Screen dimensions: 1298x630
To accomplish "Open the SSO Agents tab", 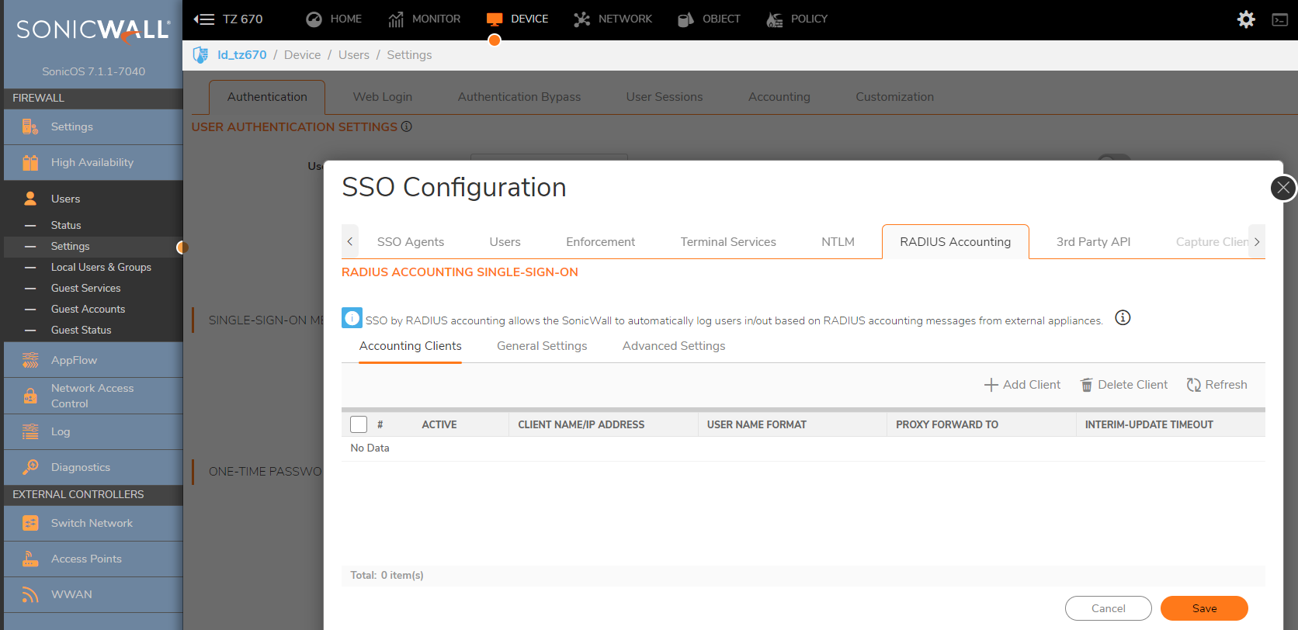I will click(410, 242).
